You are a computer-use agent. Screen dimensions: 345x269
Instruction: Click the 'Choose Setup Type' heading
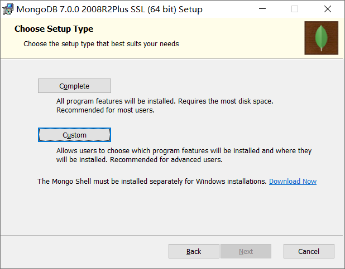coord(54,29)
